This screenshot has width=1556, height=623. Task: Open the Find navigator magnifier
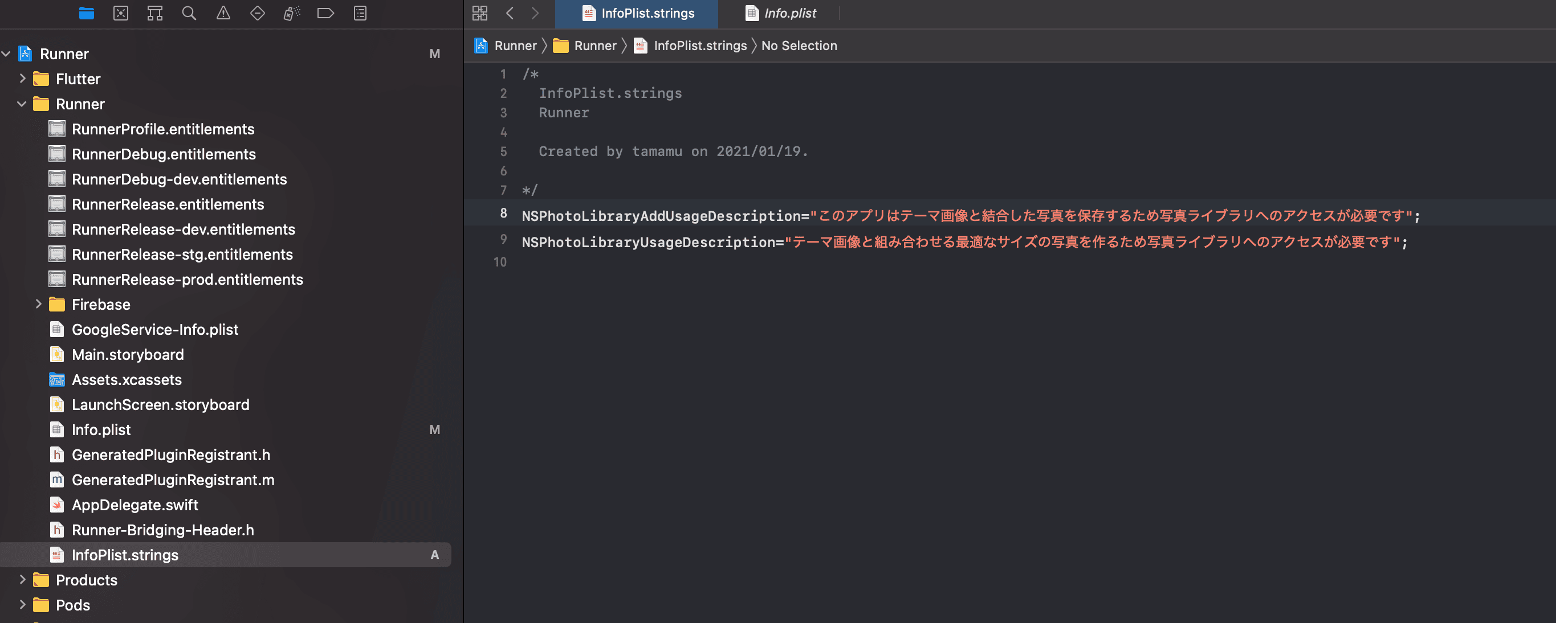[x=189, y=13]
